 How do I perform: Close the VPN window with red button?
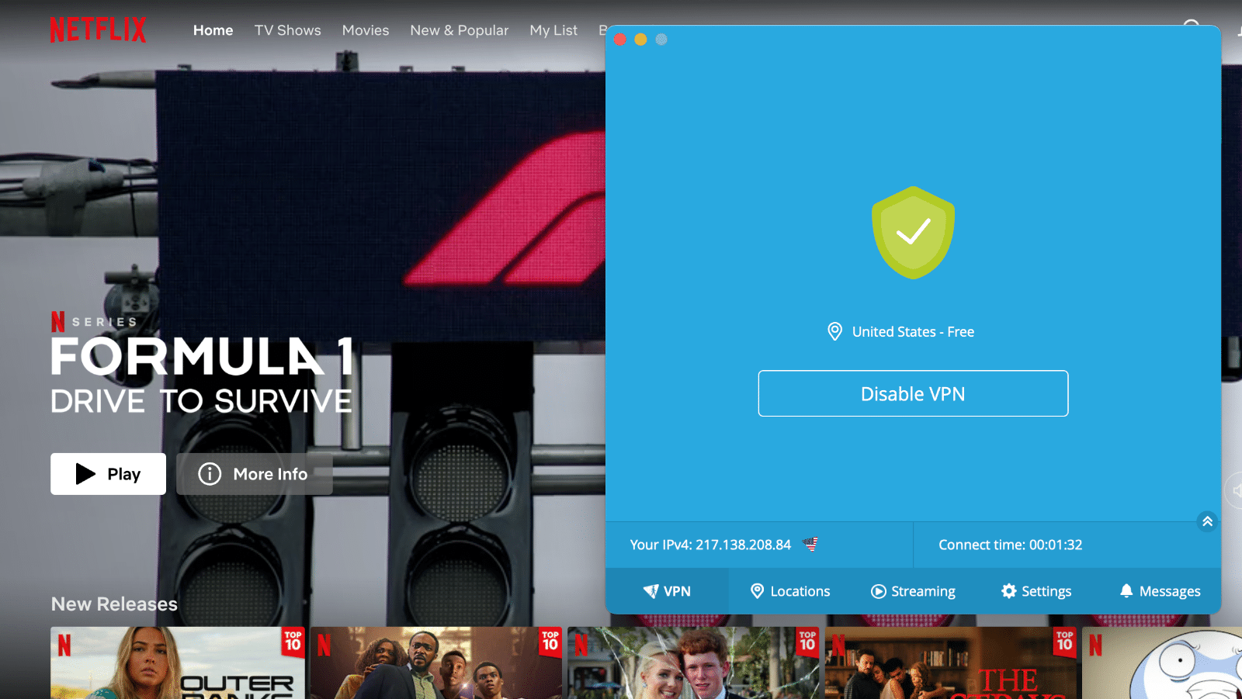click(x=619, y=40)
